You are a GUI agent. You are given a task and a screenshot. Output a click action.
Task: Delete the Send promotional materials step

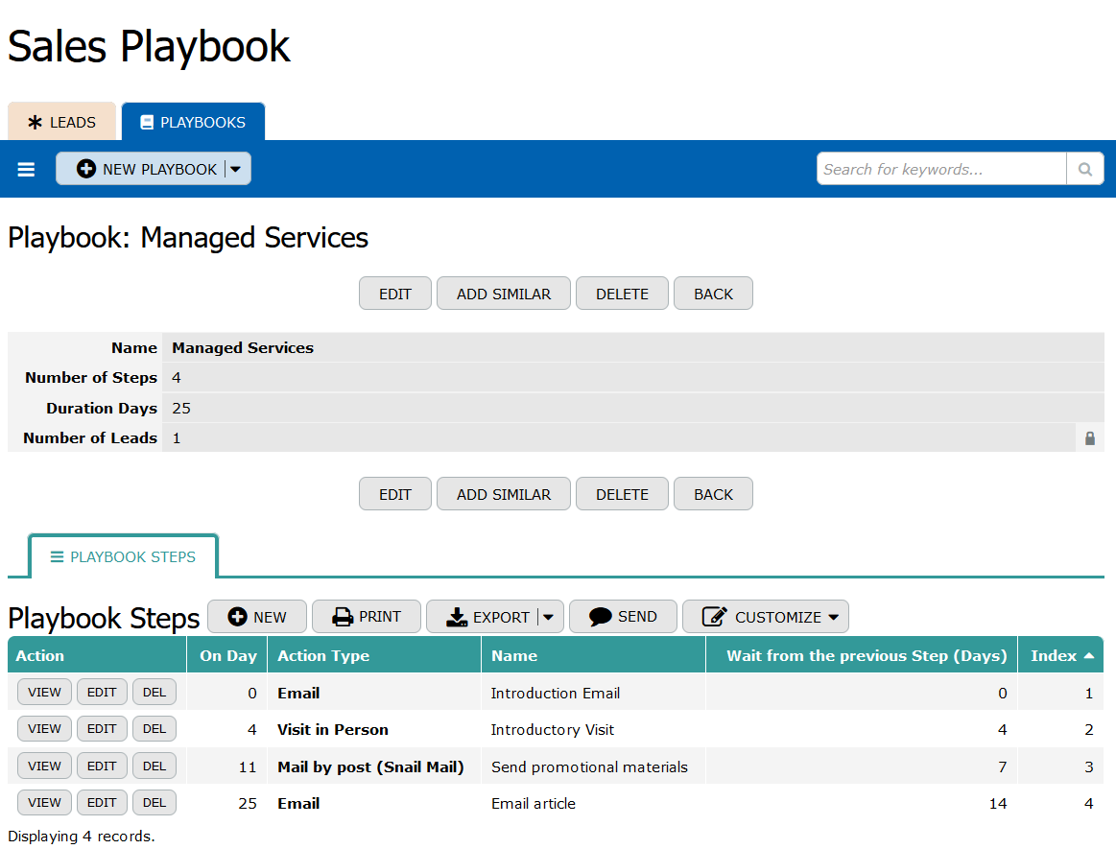click(154, 766)
